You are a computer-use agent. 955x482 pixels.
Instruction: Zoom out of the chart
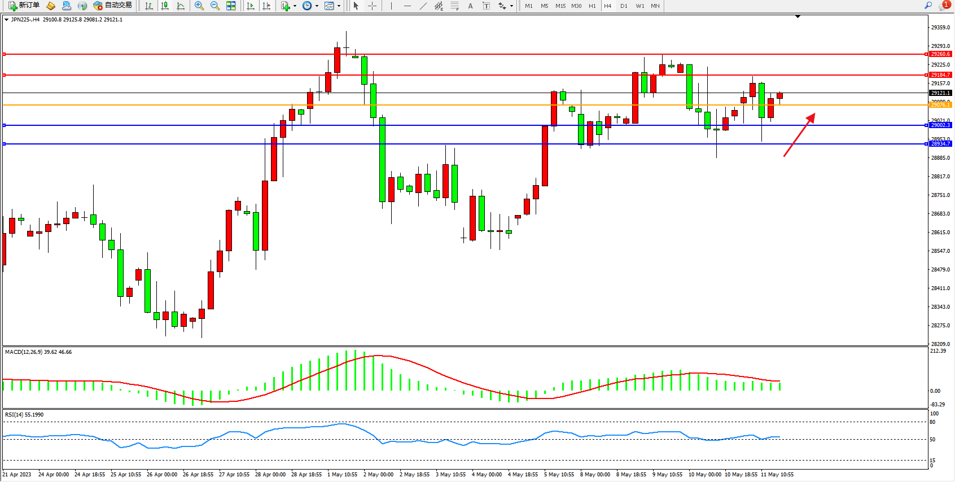[x=215, y=6]
